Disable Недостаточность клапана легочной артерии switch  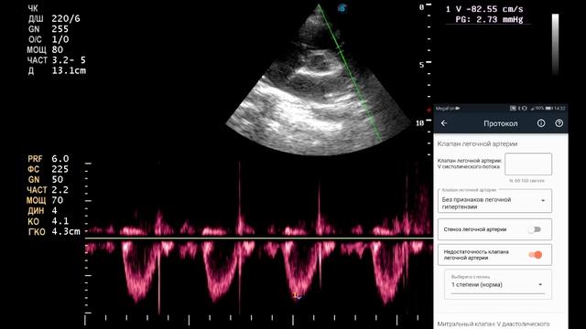pos(535,255)
